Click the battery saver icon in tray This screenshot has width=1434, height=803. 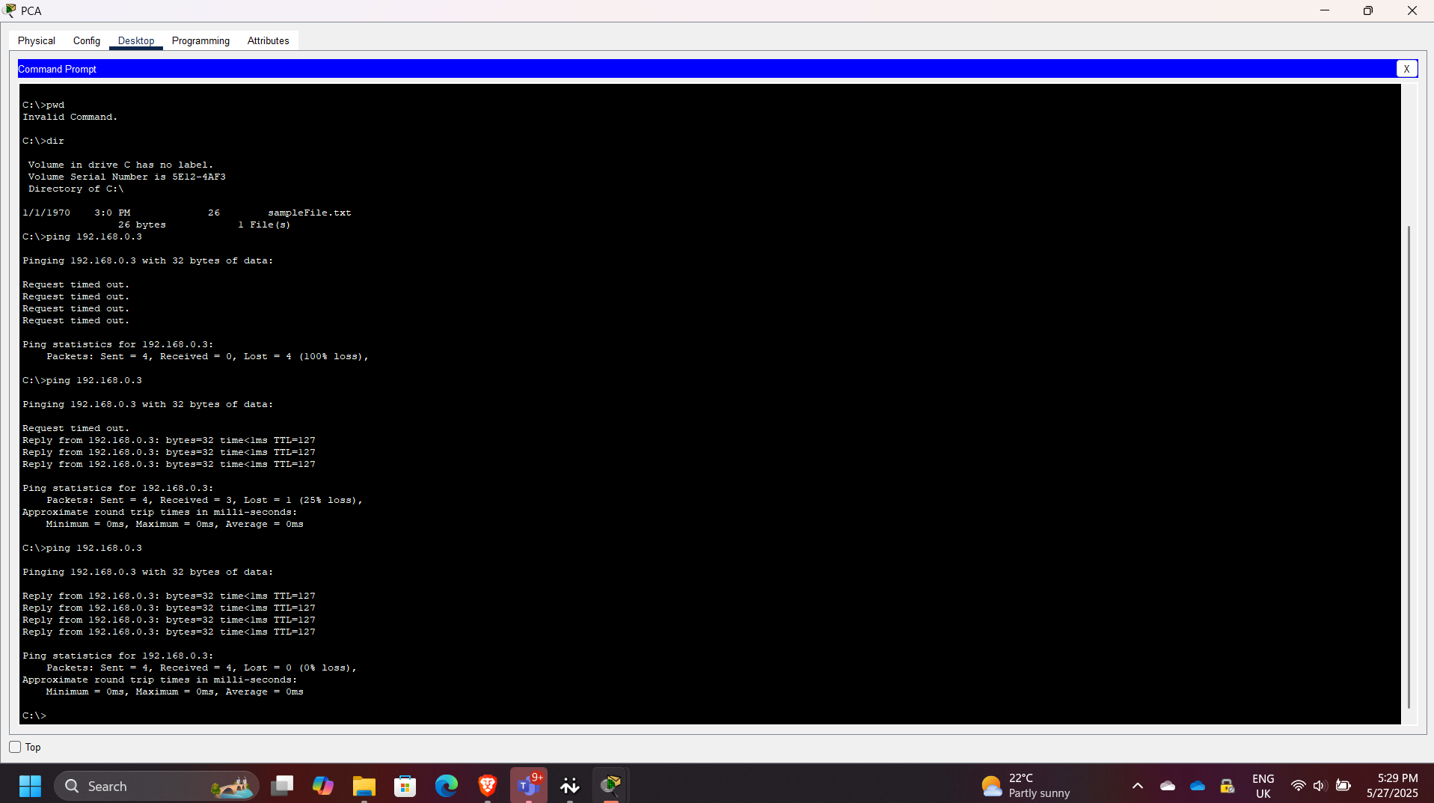point(1343,785)
